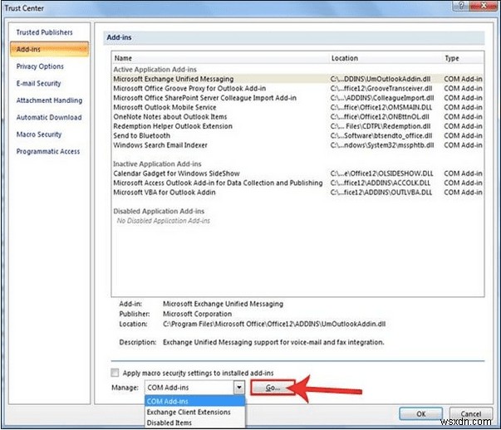
Task: Select Microsoft Outlook Mobile Service row
Action: point(297,107)
